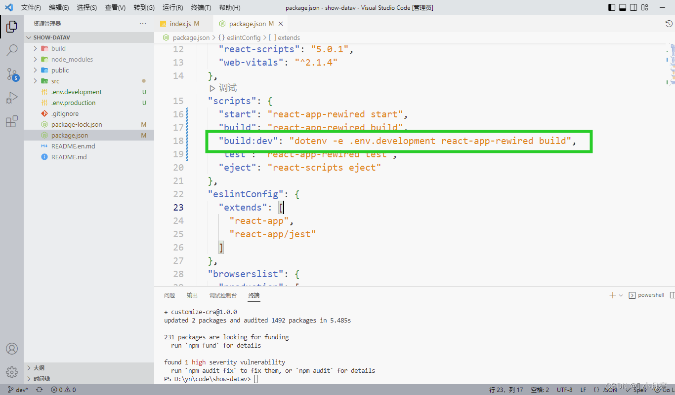This screenshot has width=675, height=395.
Task: Open Run and Debug view icon
Action: (x=12, y=98)
